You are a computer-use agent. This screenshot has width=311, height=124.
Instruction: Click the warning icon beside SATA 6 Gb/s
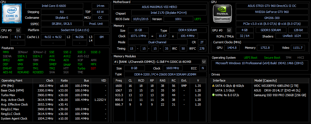point(213,86)
